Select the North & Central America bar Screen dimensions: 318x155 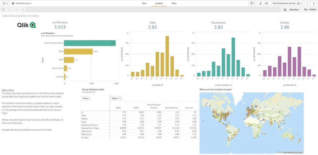[90, 43]
